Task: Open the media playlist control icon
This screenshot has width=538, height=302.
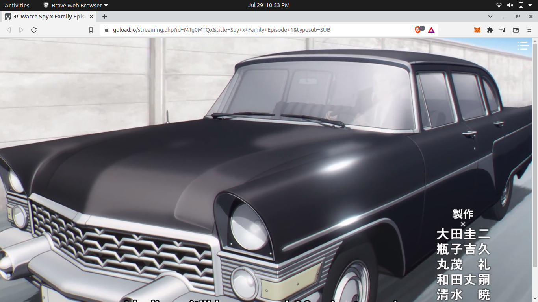Action: pos(503,30)
